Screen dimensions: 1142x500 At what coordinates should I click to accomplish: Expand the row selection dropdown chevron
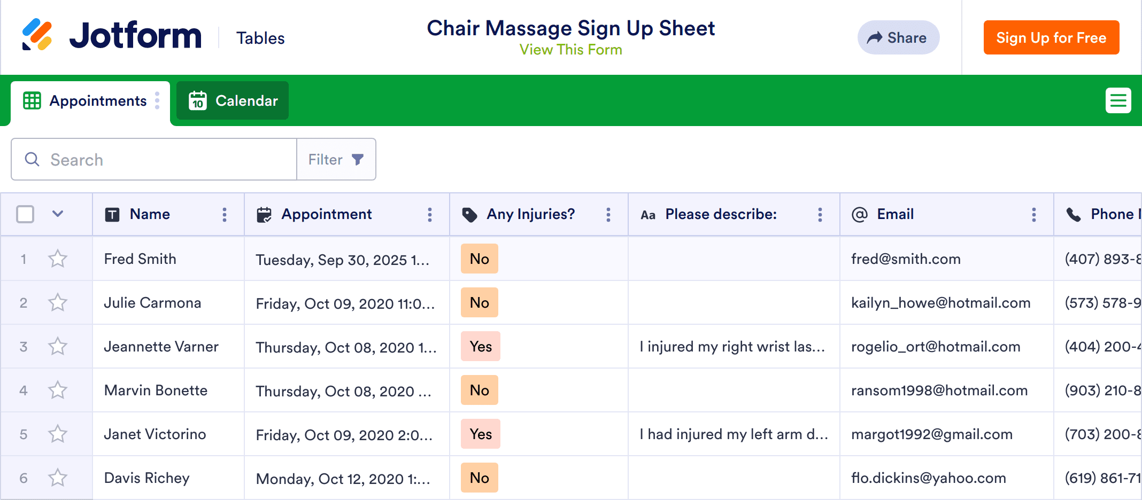click(58, 214)
